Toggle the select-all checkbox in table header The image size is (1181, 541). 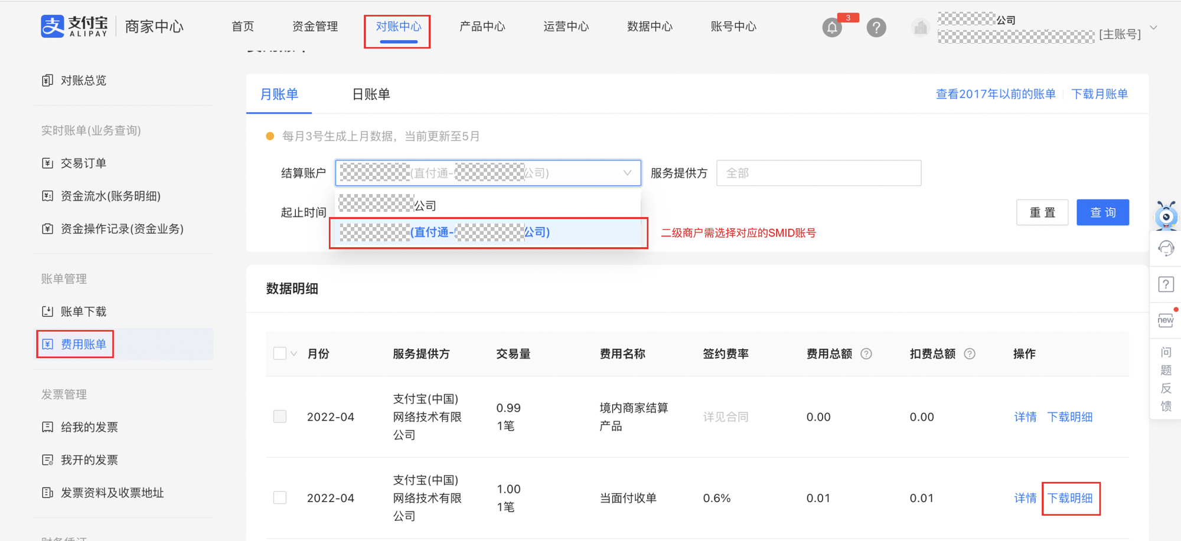pyautogui.click(x=280, y=353)
